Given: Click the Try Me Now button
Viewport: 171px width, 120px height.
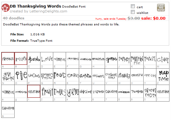Looking at the screenshot, I should pos(161,8).
